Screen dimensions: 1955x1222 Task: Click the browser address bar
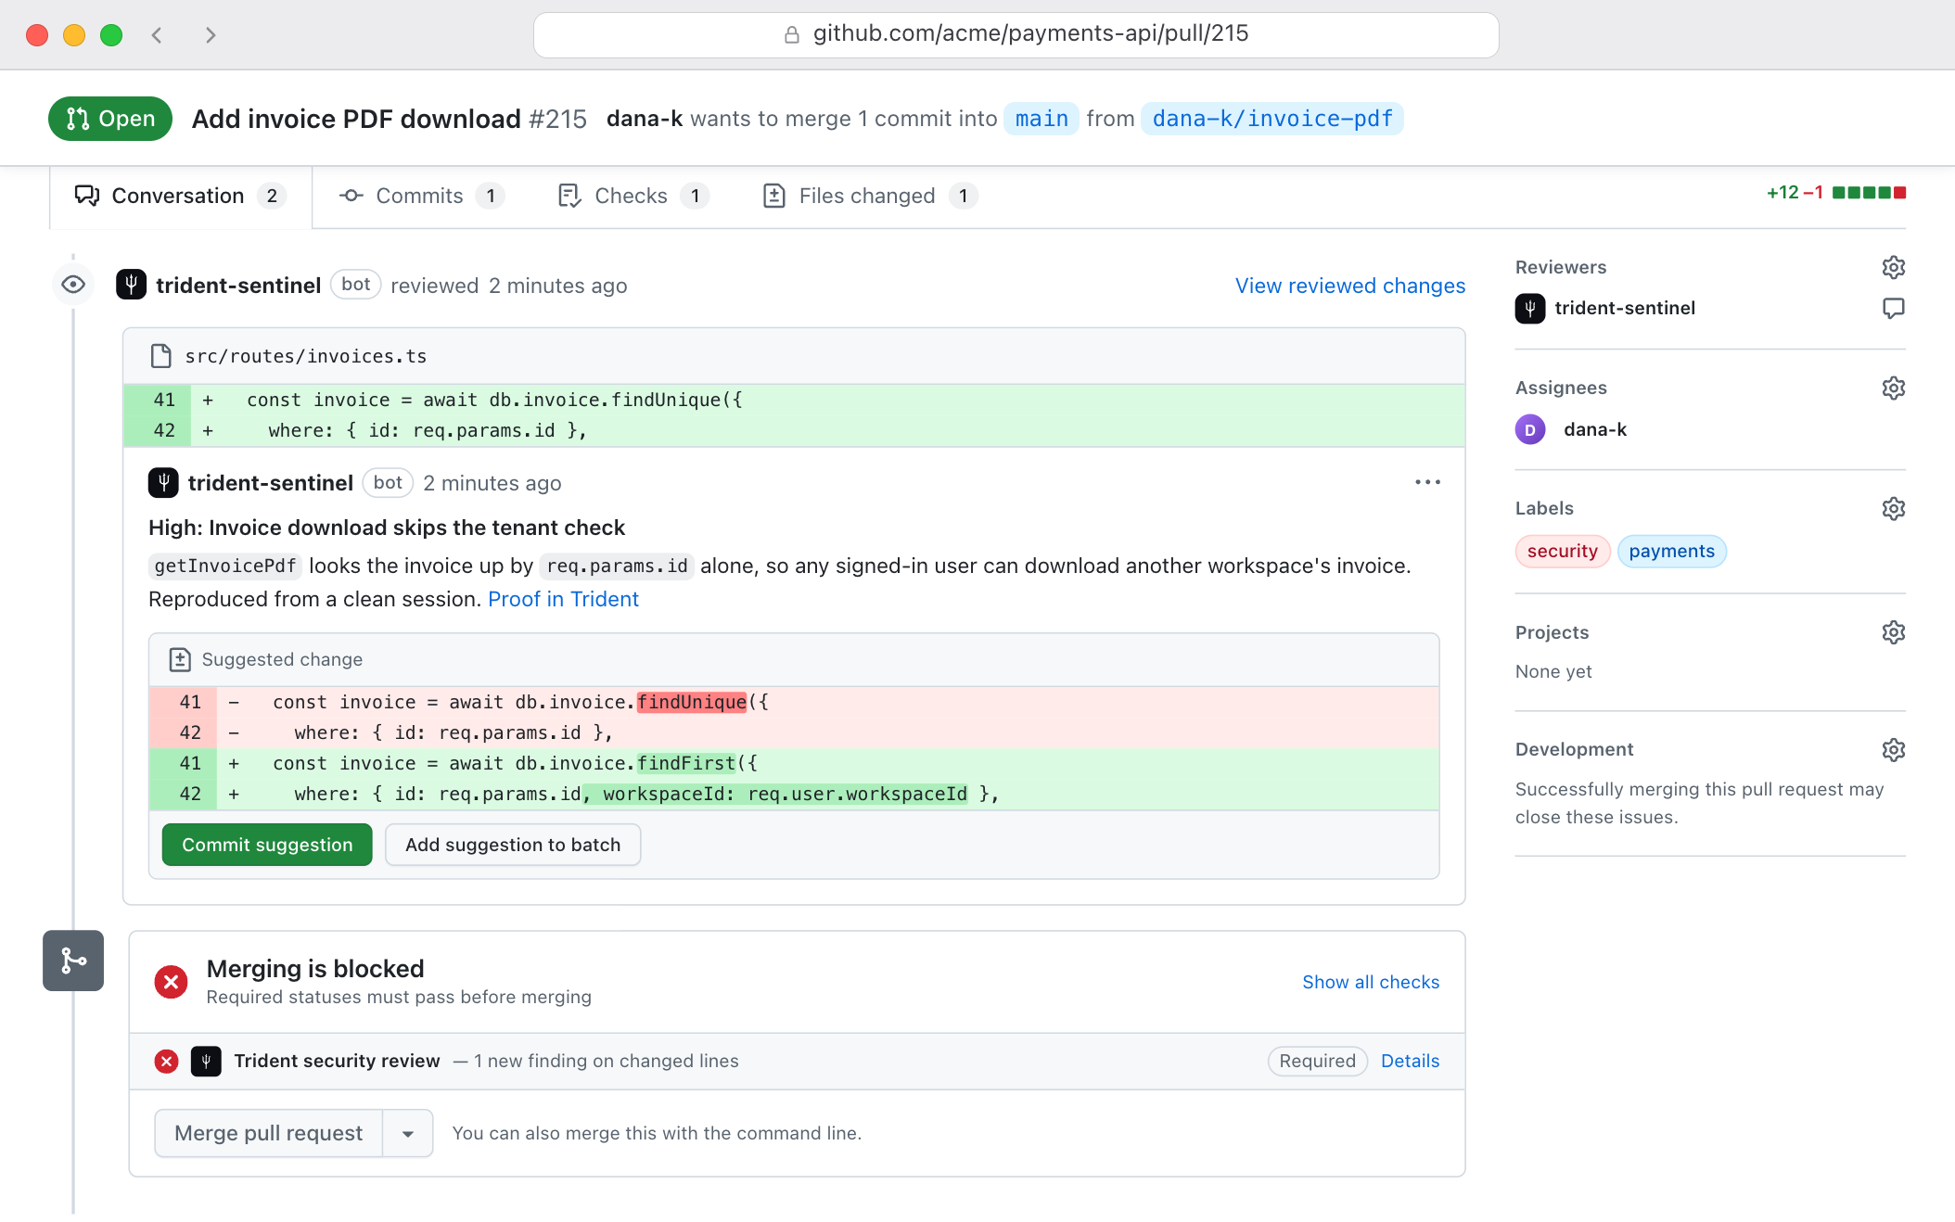click(x=1016, y=35)
